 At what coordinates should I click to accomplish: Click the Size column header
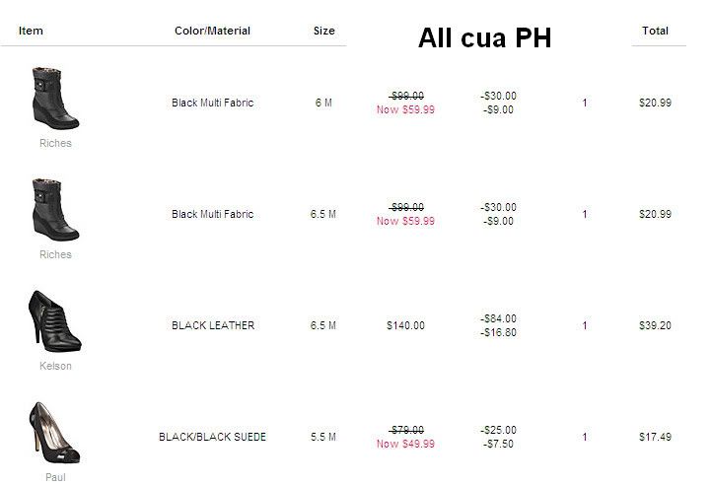(x=323, y=31)
